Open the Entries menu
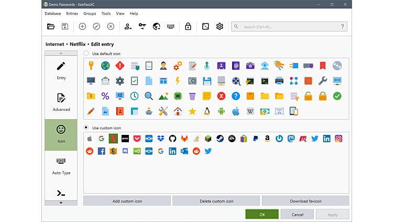 tap(72, 13)
